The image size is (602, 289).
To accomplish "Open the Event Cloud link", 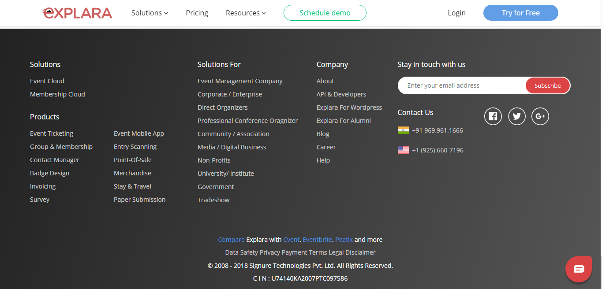I will [47, 81].
